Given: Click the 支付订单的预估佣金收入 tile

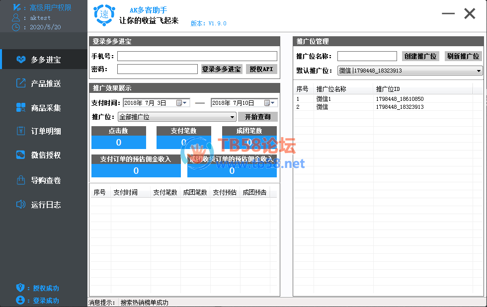Looking at the screenshot, I should point(136,166).
